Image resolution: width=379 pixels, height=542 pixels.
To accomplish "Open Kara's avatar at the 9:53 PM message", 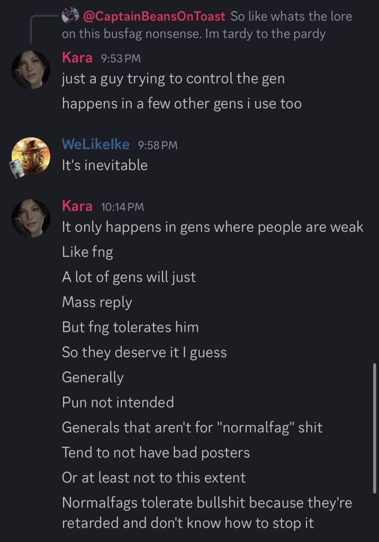I will tap(31, 69).
